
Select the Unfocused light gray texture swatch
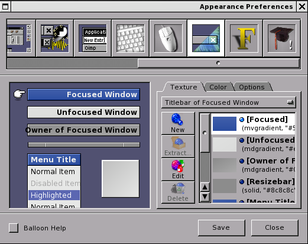(225, 145)
